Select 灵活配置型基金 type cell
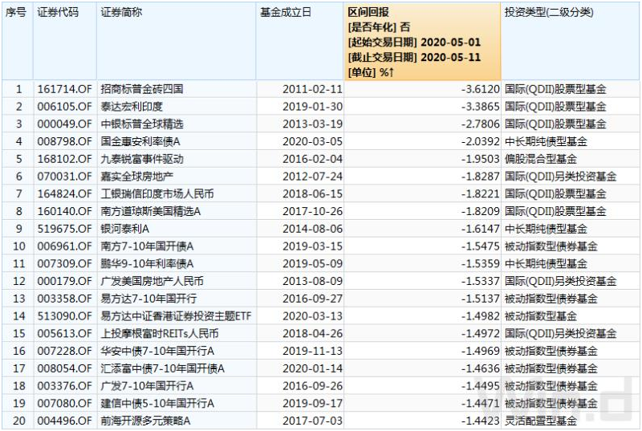This screenshot has width=642, height=431. (x=540, y=421)
